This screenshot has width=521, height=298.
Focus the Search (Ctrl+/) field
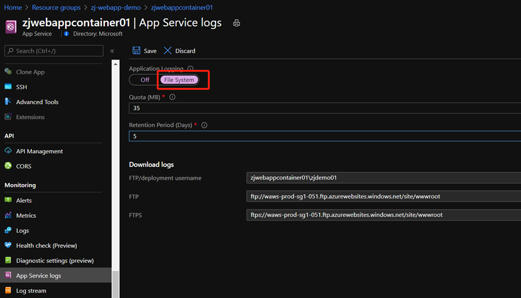click(54, 51)
